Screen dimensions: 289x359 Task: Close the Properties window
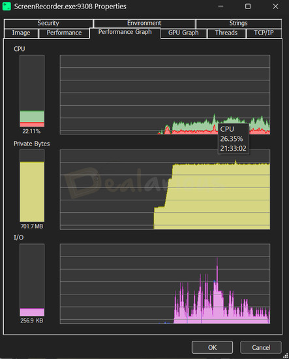[275, 6]
